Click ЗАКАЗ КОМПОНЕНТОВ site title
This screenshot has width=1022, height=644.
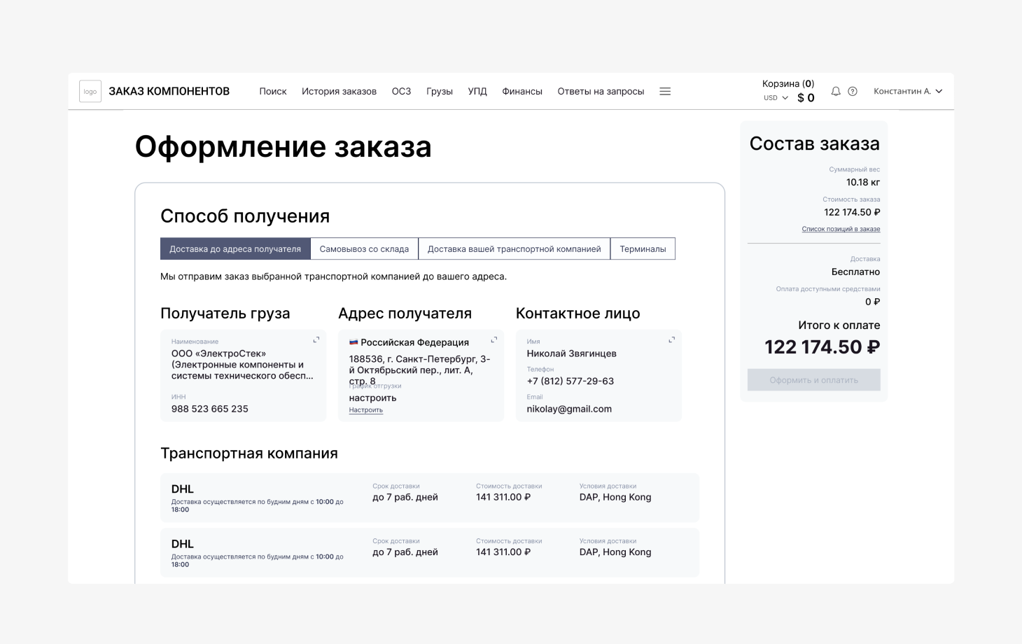(x=169, y=91)
